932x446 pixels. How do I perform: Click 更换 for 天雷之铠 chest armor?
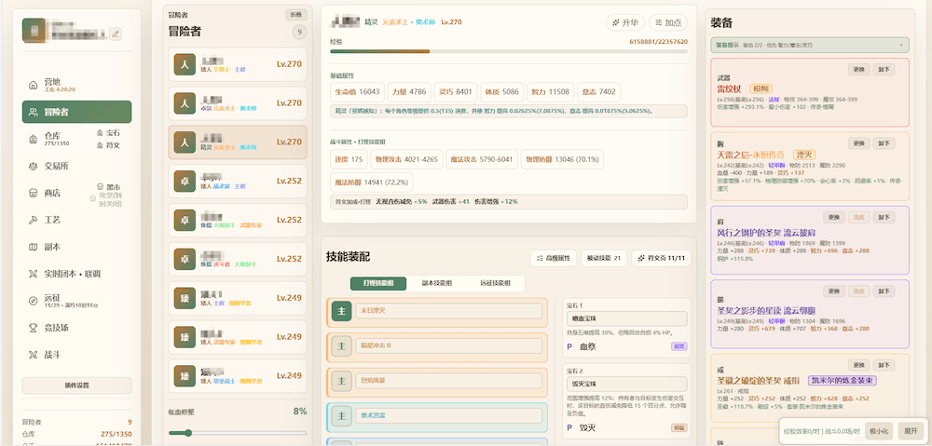[858, 143]
